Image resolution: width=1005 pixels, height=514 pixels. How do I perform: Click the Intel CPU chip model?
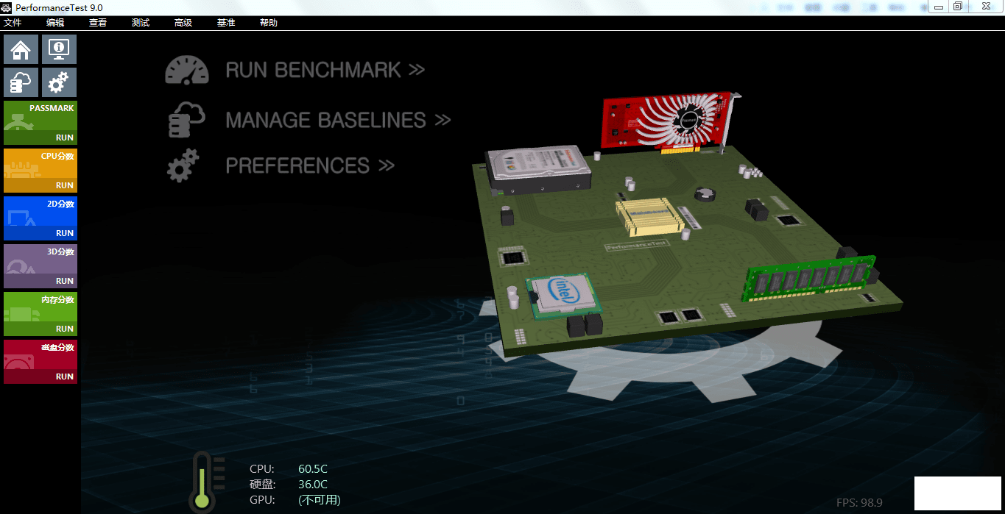(564, 295)
